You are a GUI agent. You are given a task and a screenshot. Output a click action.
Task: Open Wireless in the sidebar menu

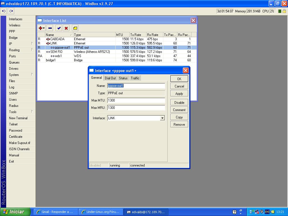click(x=21, y=25)
